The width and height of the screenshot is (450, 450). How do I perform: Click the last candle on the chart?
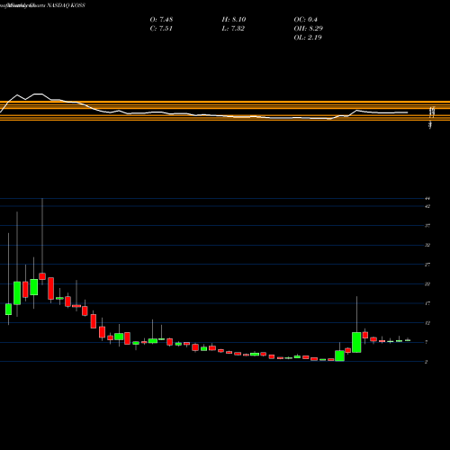pos(408,340)
